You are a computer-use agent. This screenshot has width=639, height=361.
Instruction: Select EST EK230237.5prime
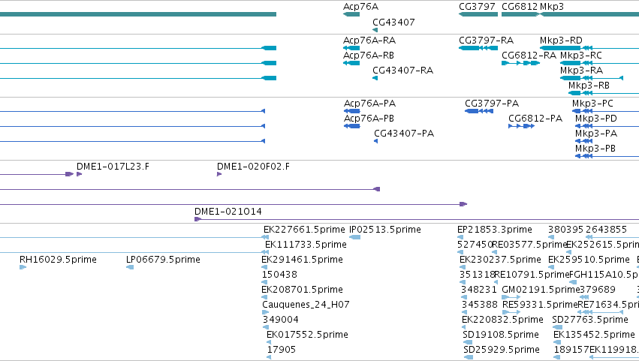[500, 260]
